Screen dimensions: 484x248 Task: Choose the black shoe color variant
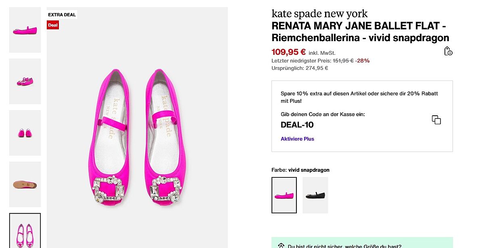point(315,195)
